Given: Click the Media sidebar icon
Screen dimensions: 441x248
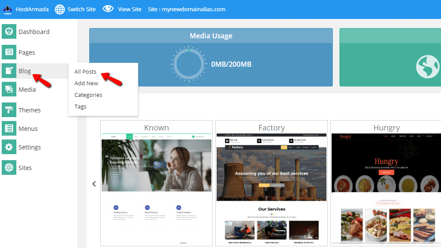Looking at the screenshot, I should click(9, 89).
